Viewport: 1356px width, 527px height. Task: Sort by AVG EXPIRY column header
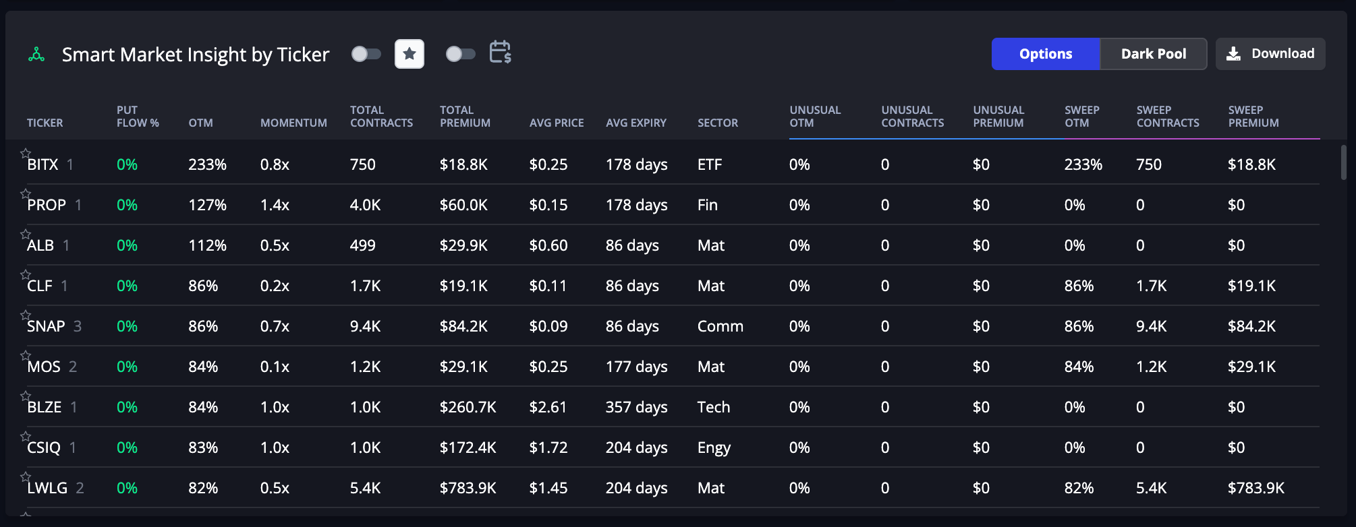click(x=636, y=123)
